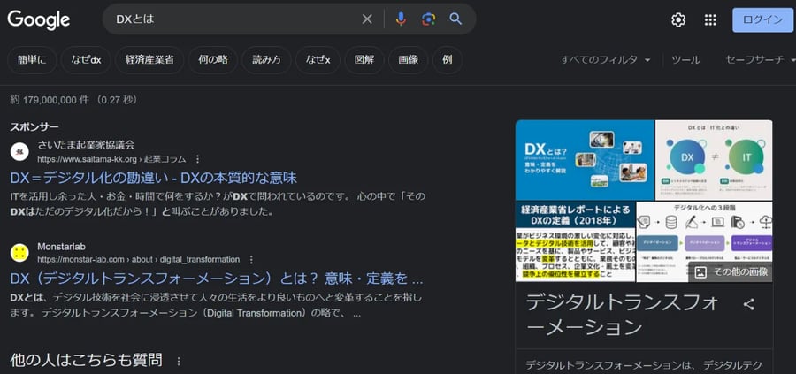Click the Monstarlab yellow favicon
The height and width of the screenshot is (374, 796).
(19, 253)
